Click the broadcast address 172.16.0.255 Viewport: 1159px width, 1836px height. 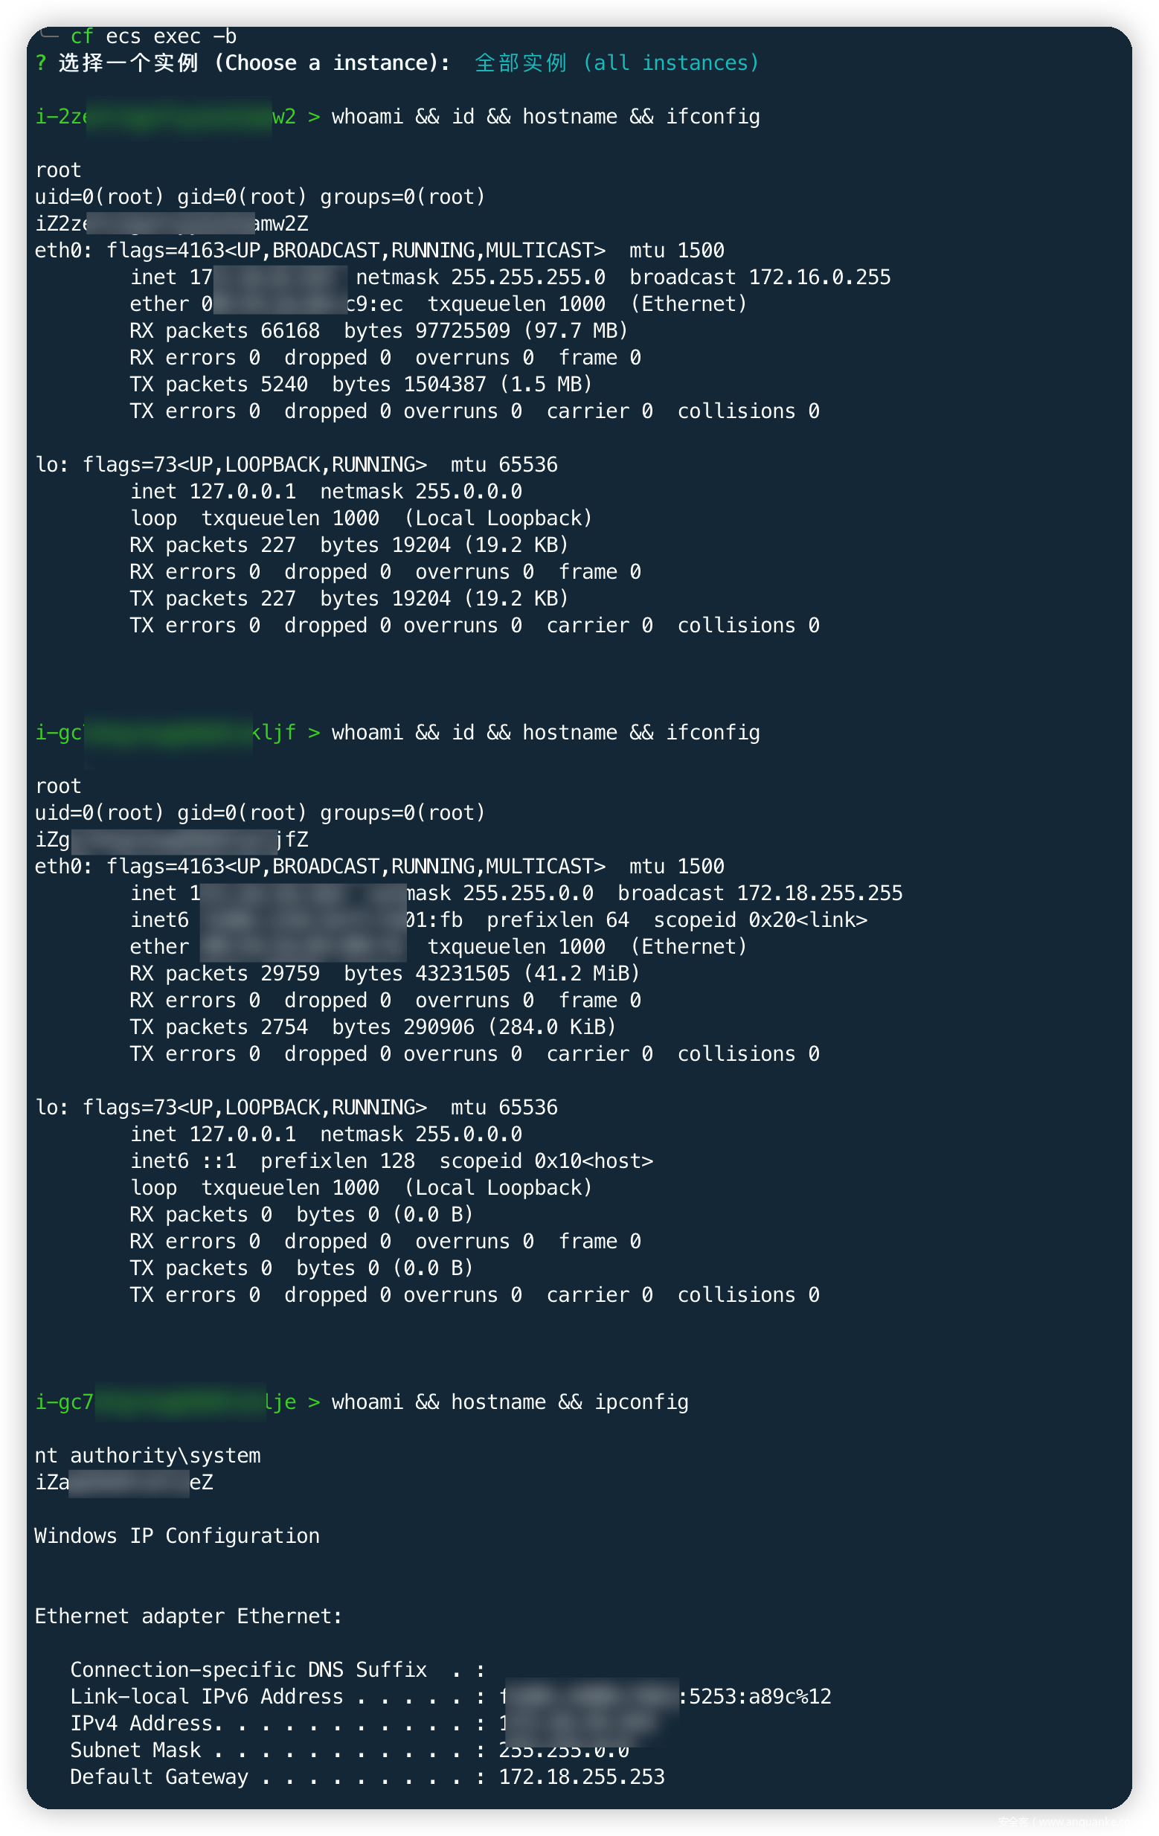pyautogui.click(x=820, y=277)
